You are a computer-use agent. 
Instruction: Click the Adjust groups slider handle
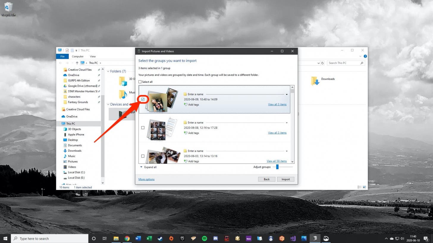[x=277, y=167]
